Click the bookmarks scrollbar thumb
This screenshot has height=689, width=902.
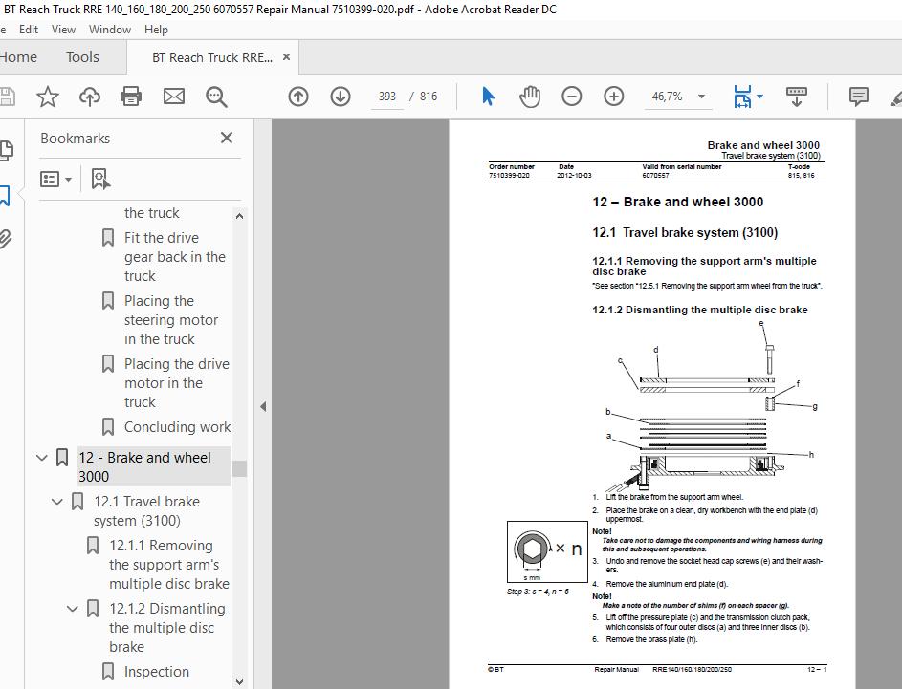(x=239, y=468)
